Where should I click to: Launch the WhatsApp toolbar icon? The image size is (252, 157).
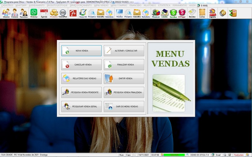[34, 13]
